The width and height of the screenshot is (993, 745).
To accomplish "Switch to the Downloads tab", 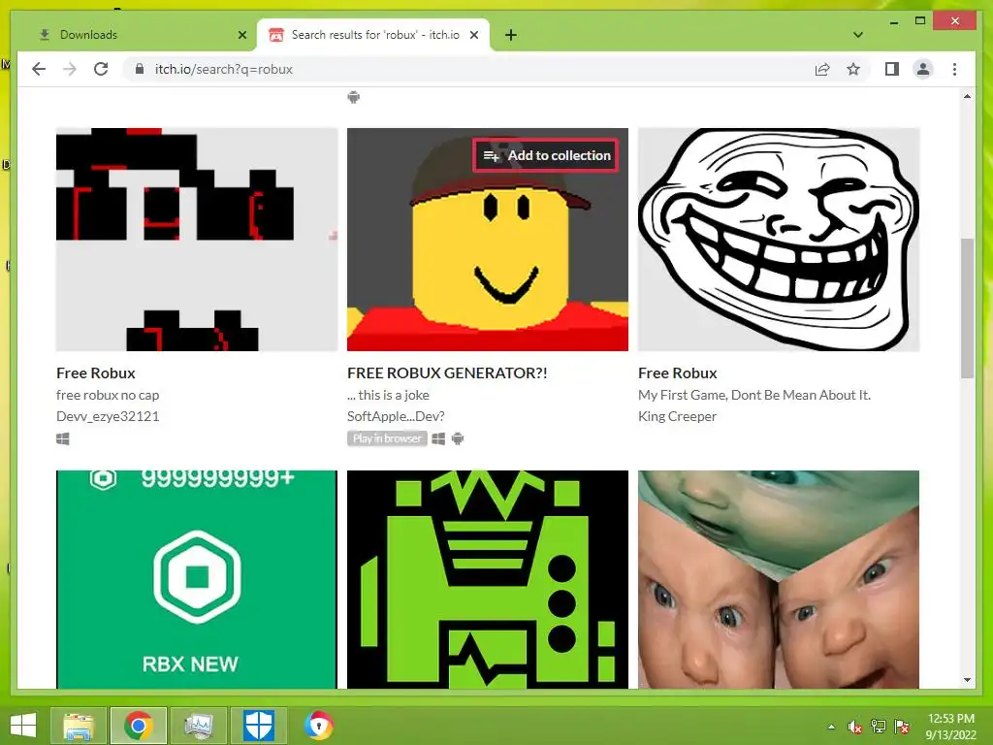I will pyautogui.click(x=141, y=35).
